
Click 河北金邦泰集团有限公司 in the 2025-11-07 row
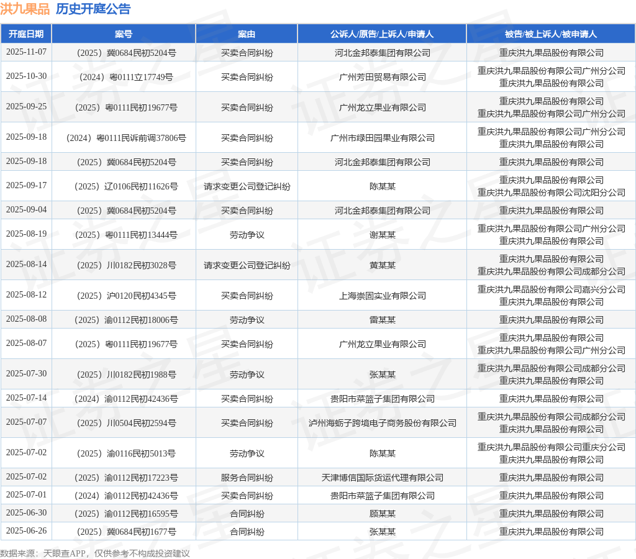point(382,53)
